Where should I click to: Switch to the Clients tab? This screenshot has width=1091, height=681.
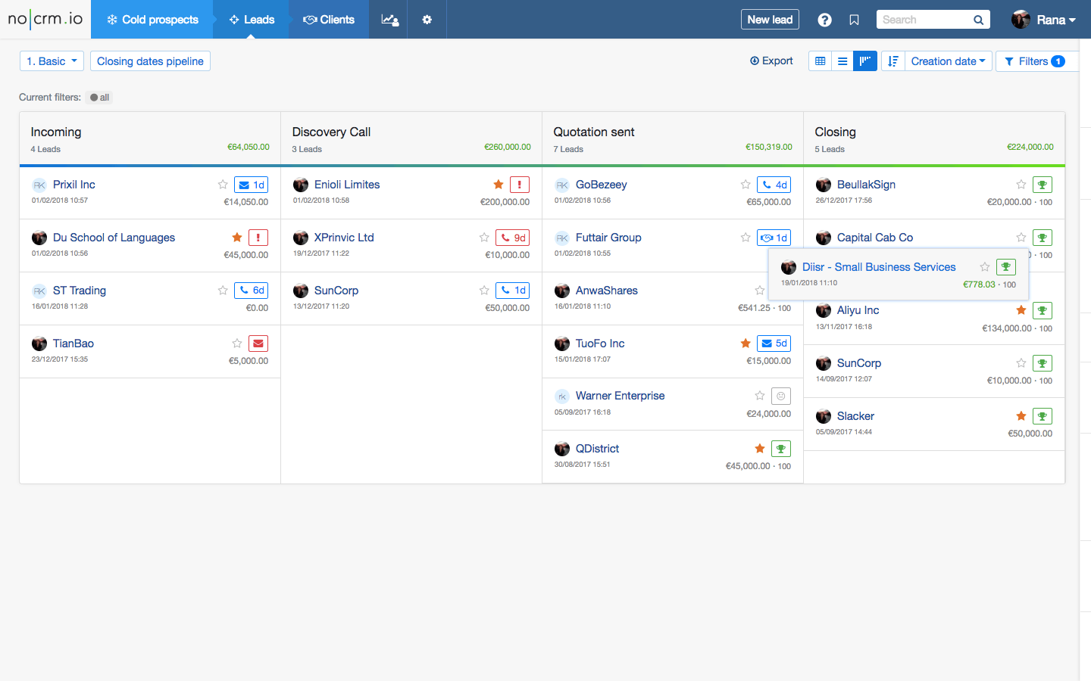tap(329, 20)
